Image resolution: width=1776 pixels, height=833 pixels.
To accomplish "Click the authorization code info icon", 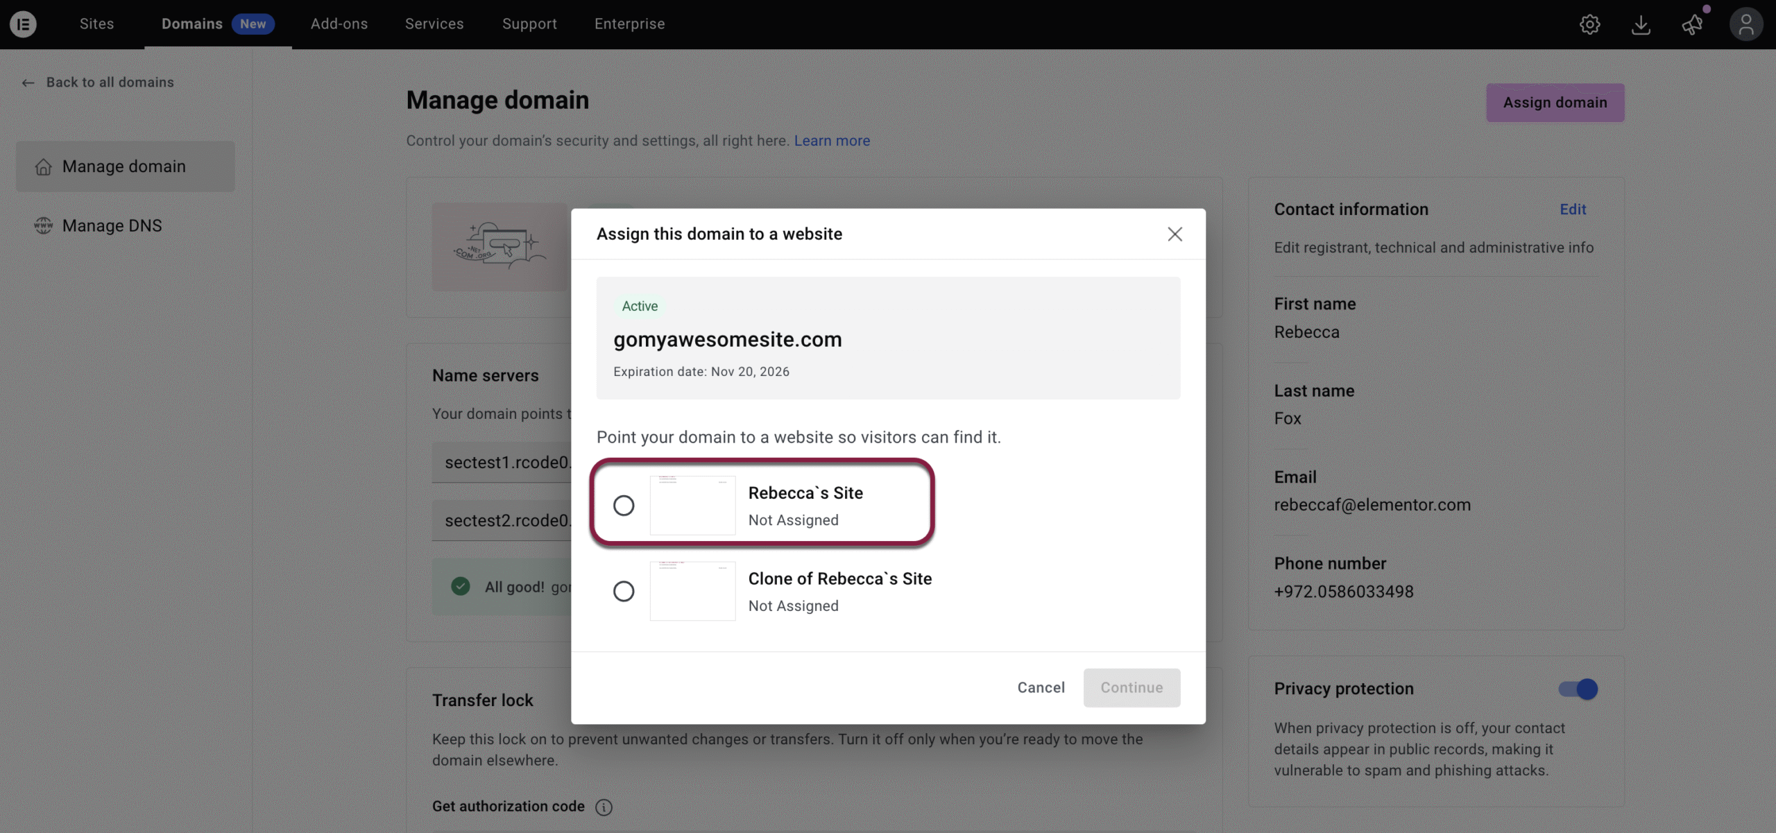I will [x=604, y=807].
